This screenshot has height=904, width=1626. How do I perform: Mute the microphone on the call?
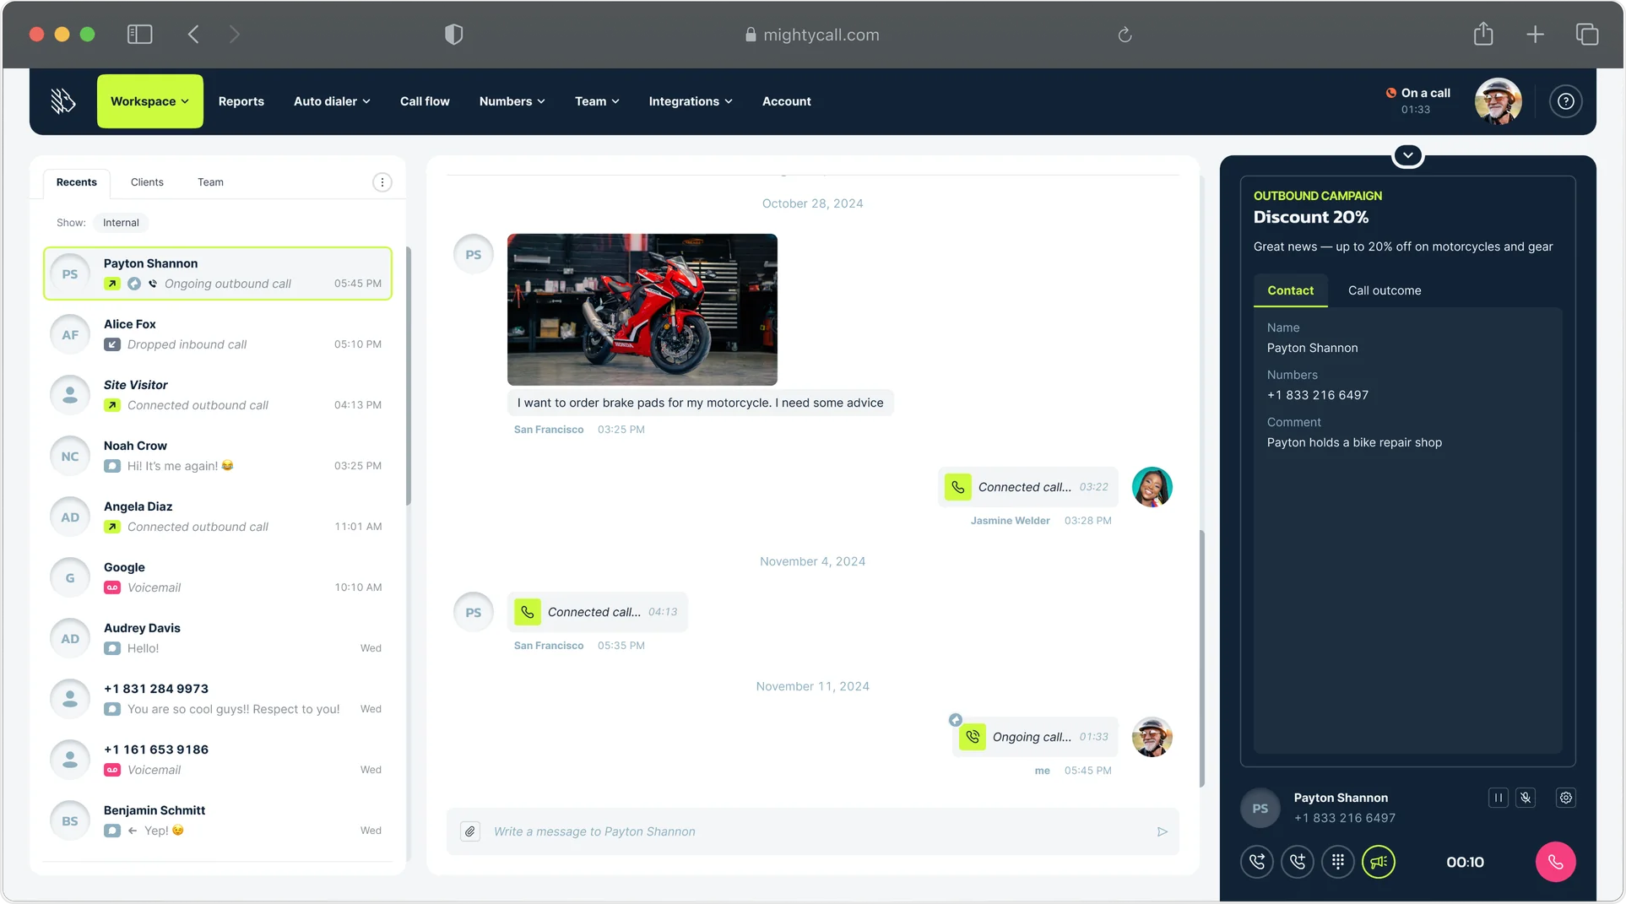pos(1526,798)
